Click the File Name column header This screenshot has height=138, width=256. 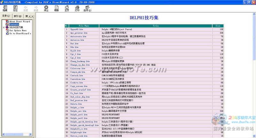84,26
